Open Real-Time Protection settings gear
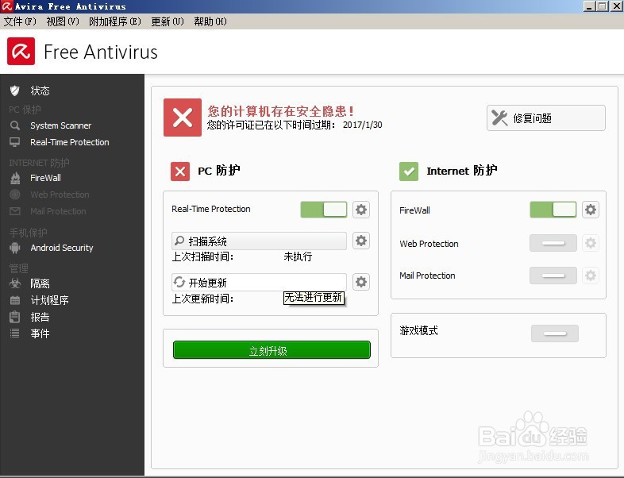 (x=361, y=210)
